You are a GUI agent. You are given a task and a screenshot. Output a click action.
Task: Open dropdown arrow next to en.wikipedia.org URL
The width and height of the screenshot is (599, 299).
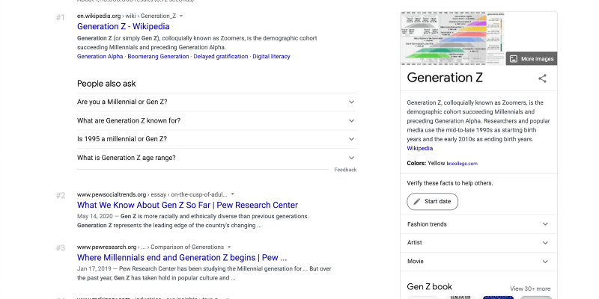click(x=181, y=16)
